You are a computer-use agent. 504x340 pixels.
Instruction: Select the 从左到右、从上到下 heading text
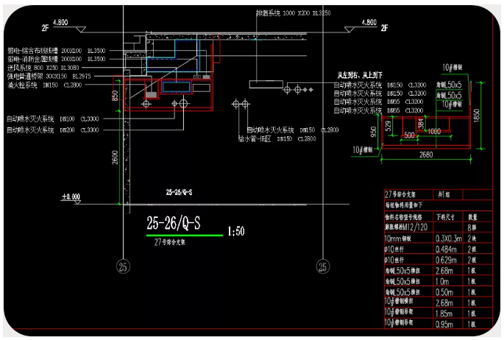click(360, 75)
